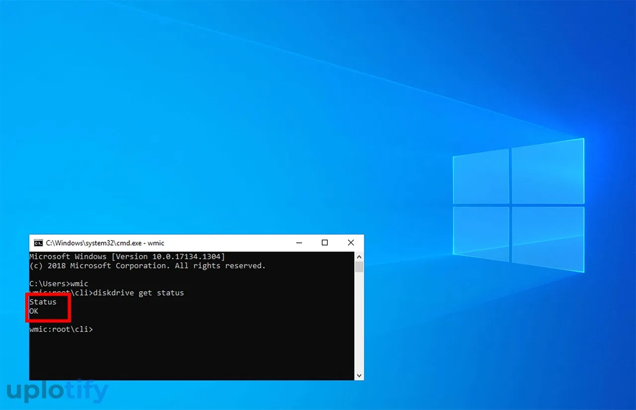Click the empty wmic:root\cli> prompt
Image resolution: width=636 pixels, height=410 pixels.
(x=61, y=329)
